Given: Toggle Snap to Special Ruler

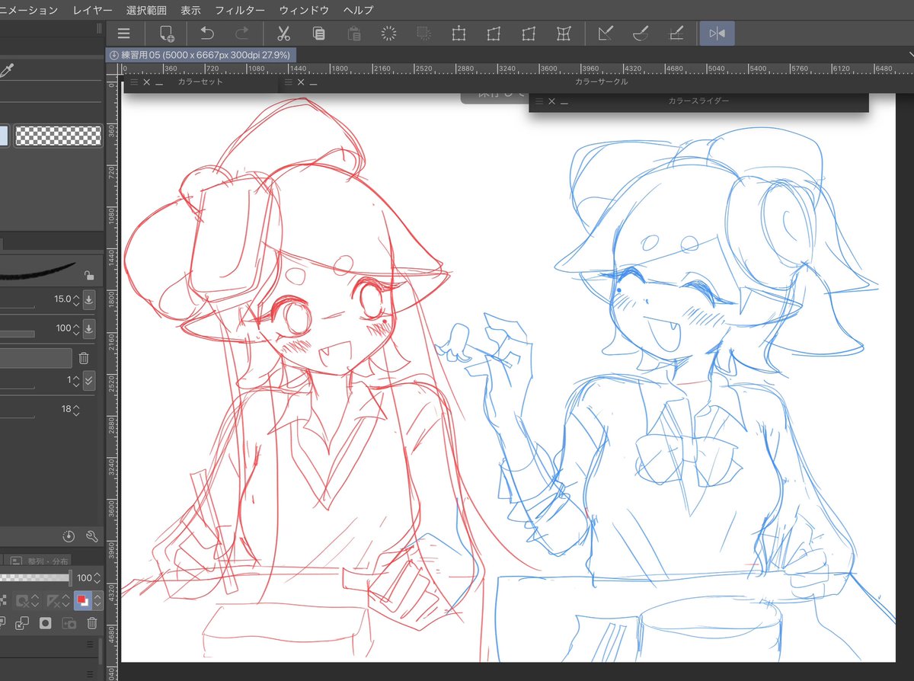Looking at the screenshot, I should click(641, 33).
